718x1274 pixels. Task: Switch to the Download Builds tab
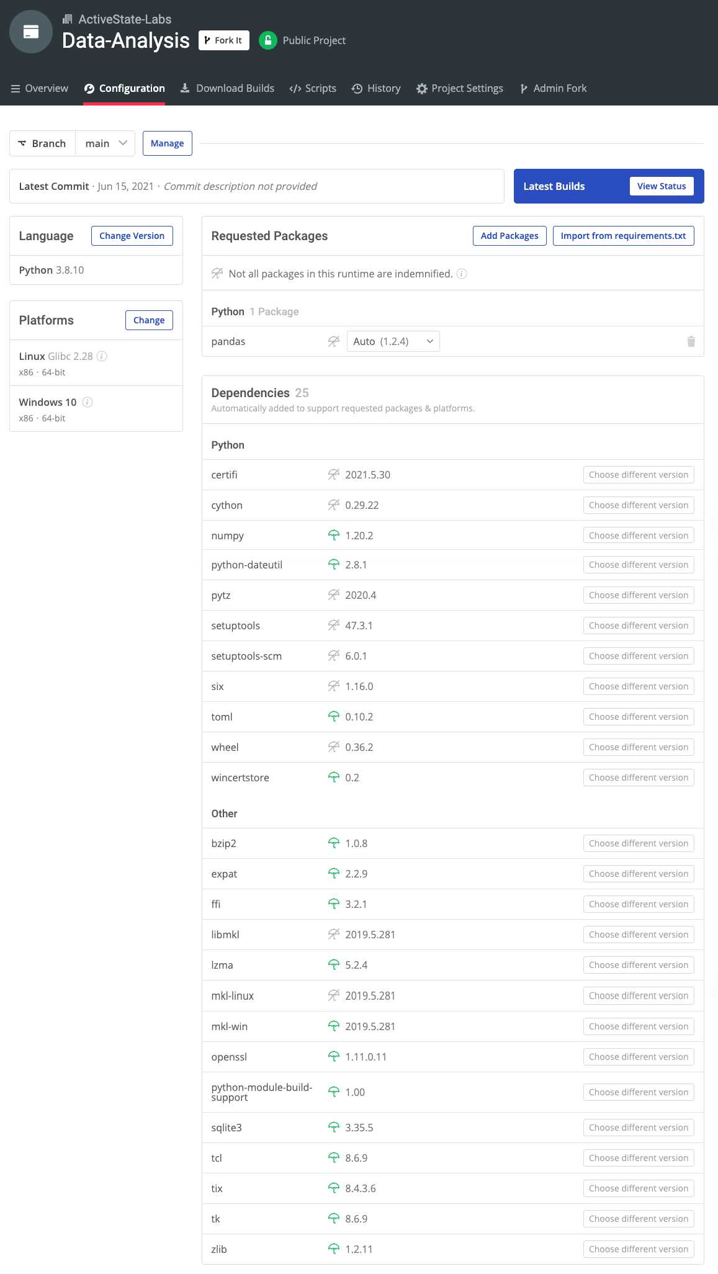[227, 88]
